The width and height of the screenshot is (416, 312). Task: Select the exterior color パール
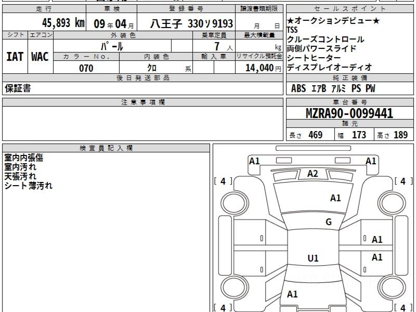[112, 46]
